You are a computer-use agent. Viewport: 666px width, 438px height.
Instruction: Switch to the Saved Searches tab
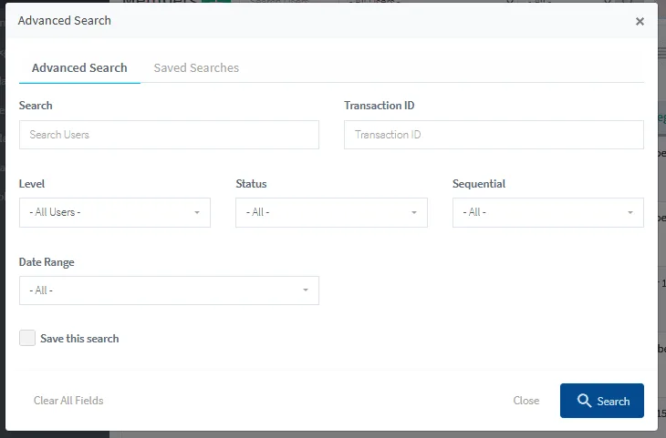(x=196, y=68)
